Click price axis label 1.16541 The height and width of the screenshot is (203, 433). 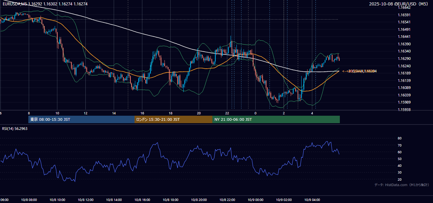[x=404, y=22]
